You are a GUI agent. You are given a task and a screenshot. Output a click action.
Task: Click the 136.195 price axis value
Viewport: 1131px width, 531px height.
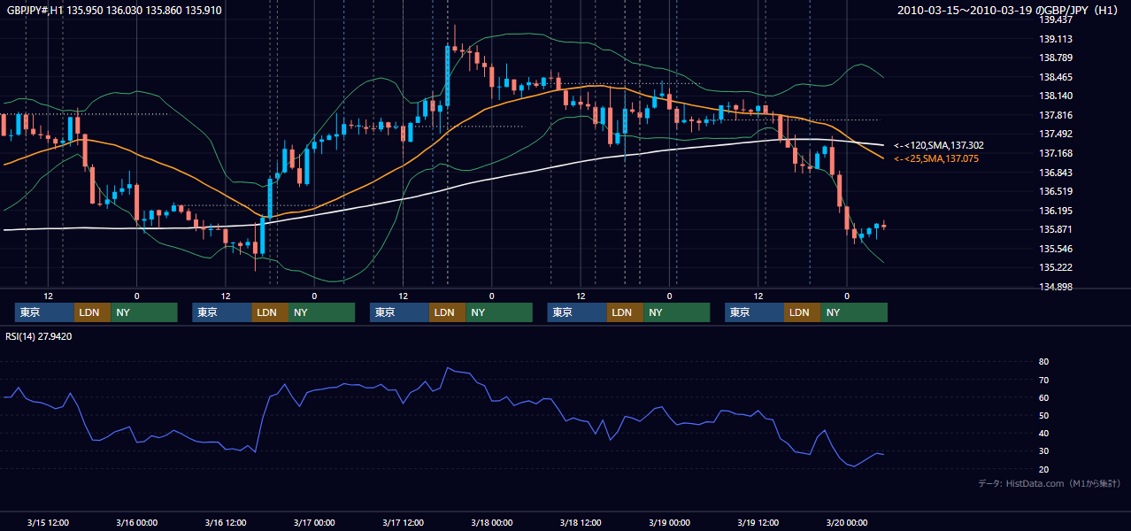pyautogui.click(x=1056, y=211)
